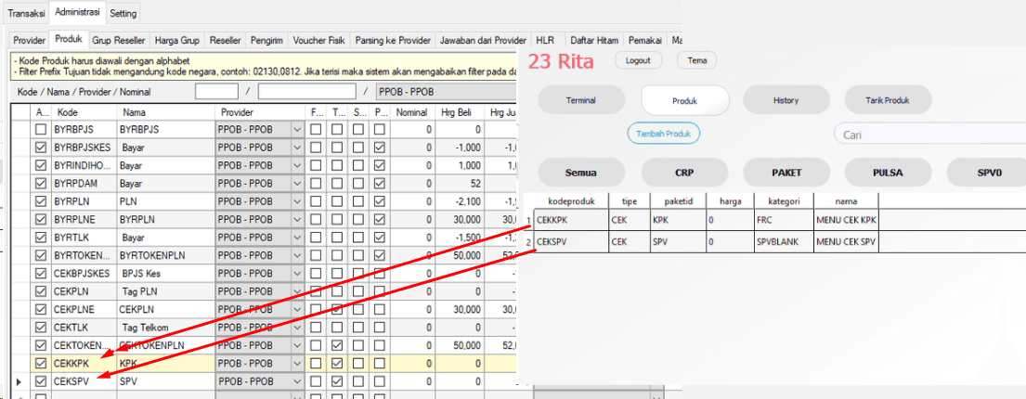Open the History section button

786,101
